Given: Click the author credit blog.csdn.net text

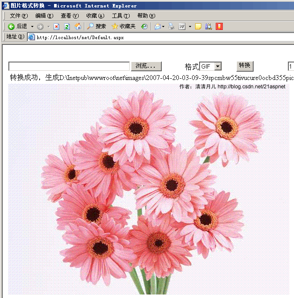Looking at the screenshot, I should [x=232, y=87].
